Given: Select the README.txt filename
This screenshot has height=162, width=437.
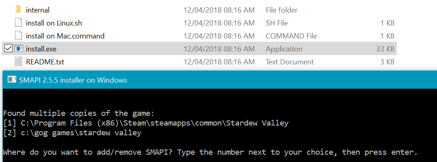Looking at the screenshot, I should tap(45, 62).
